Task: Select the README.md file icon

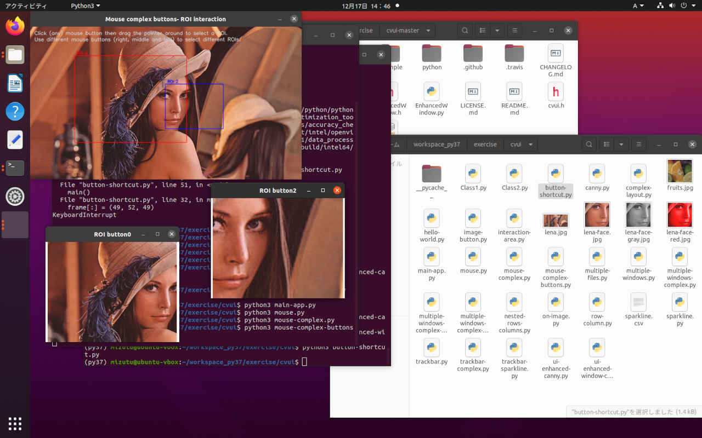Action: 514,91
